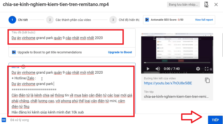Select step 1 Chi tiết

pyautogui.click(x=18, y=20)
